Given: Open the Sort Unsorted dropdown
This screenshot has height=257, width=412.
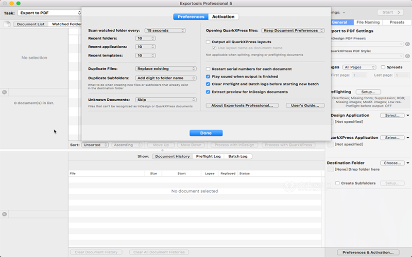Looking at the screenshot, I should click(x=95, y=145).
